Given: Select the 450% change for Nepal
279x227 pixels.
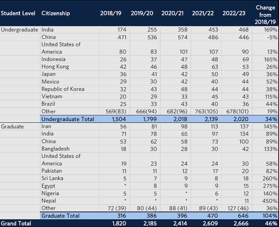Looking at the screenshot, I should (x=270, y=201).
